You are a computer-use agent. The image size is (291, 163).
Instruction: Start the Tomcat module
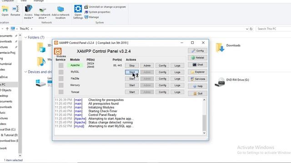[x=132, y=92]
